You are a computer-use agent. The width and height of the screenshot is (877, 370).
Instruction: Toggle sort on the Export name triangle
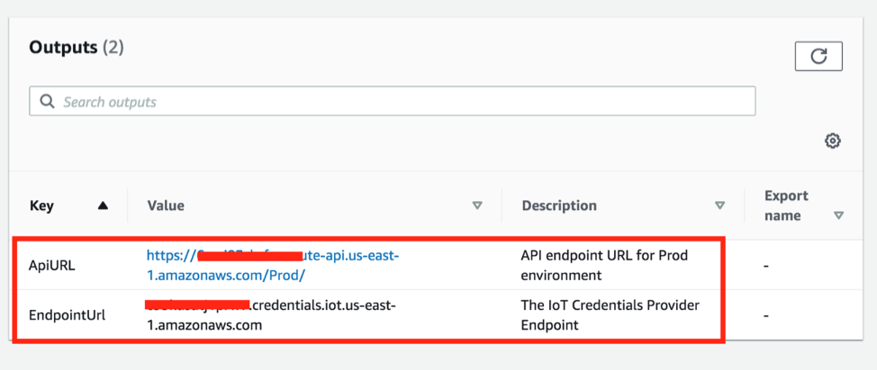[839, 216]
